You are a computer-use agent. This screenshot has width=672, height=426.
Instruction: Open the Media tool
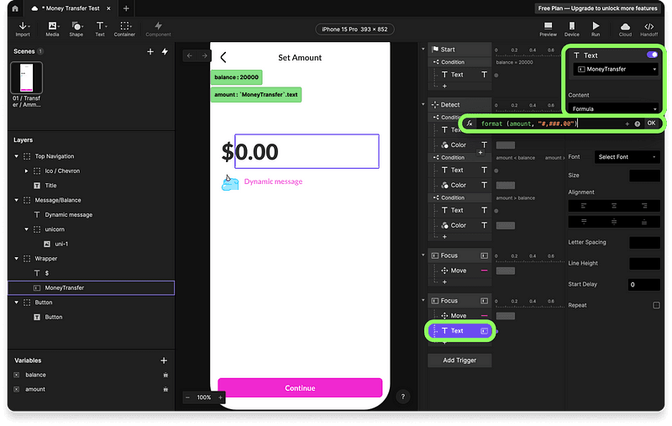(x=52, y=29)
